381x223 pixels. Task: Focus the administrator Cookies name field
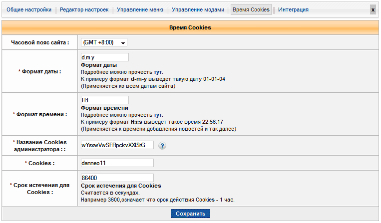click(117, 145)
